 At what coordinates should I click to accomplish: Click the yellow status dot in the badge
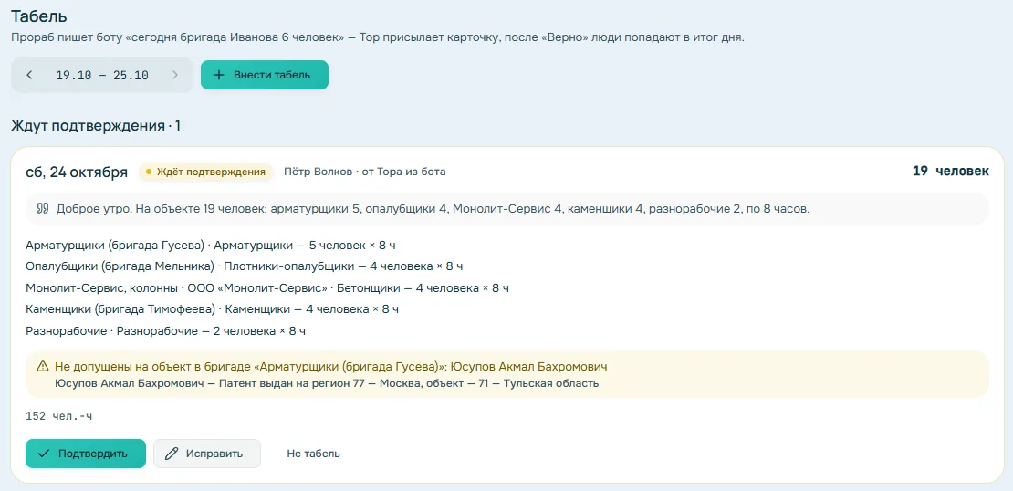(149, 172)
